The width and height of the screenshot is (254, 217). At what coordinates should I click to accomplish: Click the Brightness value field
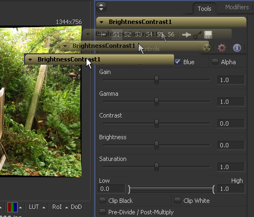(x=231, y=145)
